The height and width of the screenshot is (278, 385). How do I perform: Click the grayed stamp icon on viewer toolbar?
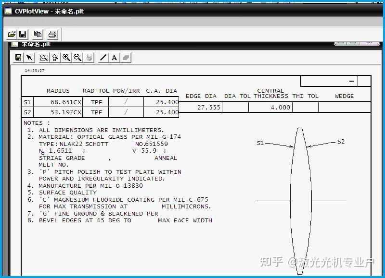[89, 57]
